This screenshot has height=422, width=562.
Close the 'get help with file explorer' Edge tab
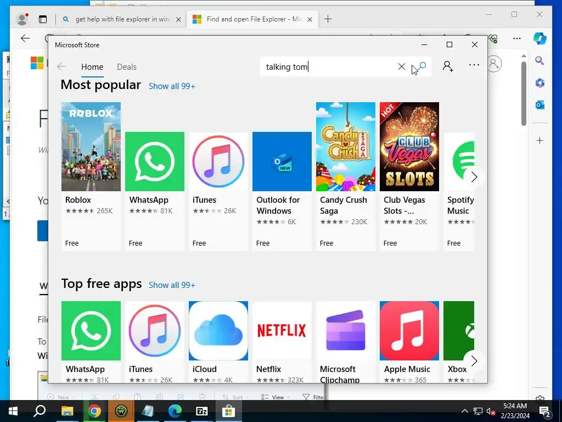pyautogui.click(x=178, y=19)
